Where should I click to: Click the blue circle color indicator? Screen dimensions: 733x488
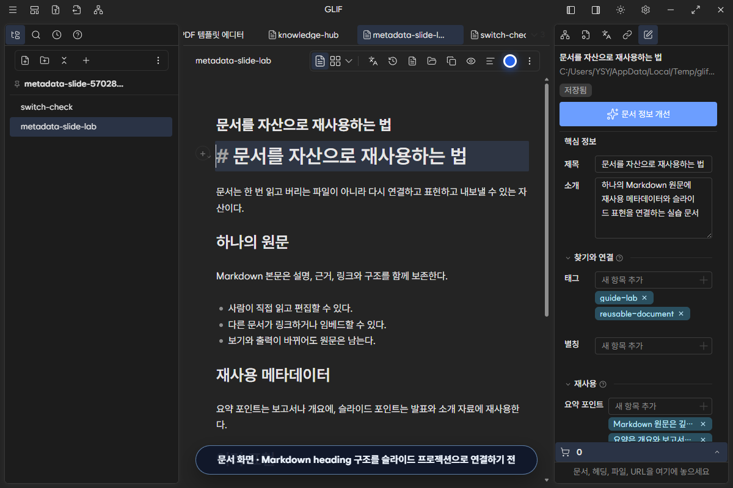[510, 61]
